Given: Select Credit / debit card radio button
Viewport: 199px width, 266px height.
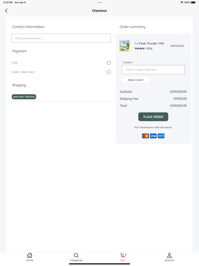Looking at the screenshot, I should point(109,72).
